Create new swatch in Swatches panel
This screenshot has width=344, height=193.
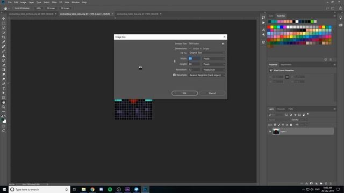326,60
